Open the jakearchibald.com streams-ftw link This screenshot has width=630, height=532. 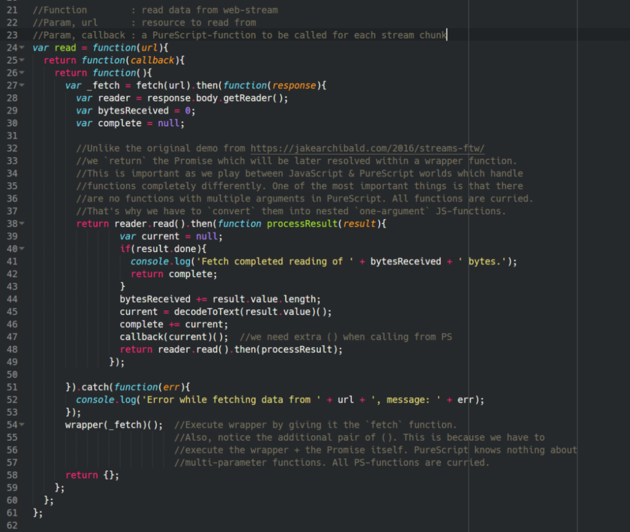click(x=367, y=148)
